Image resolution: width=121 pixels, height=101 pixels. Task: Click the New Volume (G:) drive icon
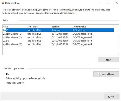(x=4, y=44)
